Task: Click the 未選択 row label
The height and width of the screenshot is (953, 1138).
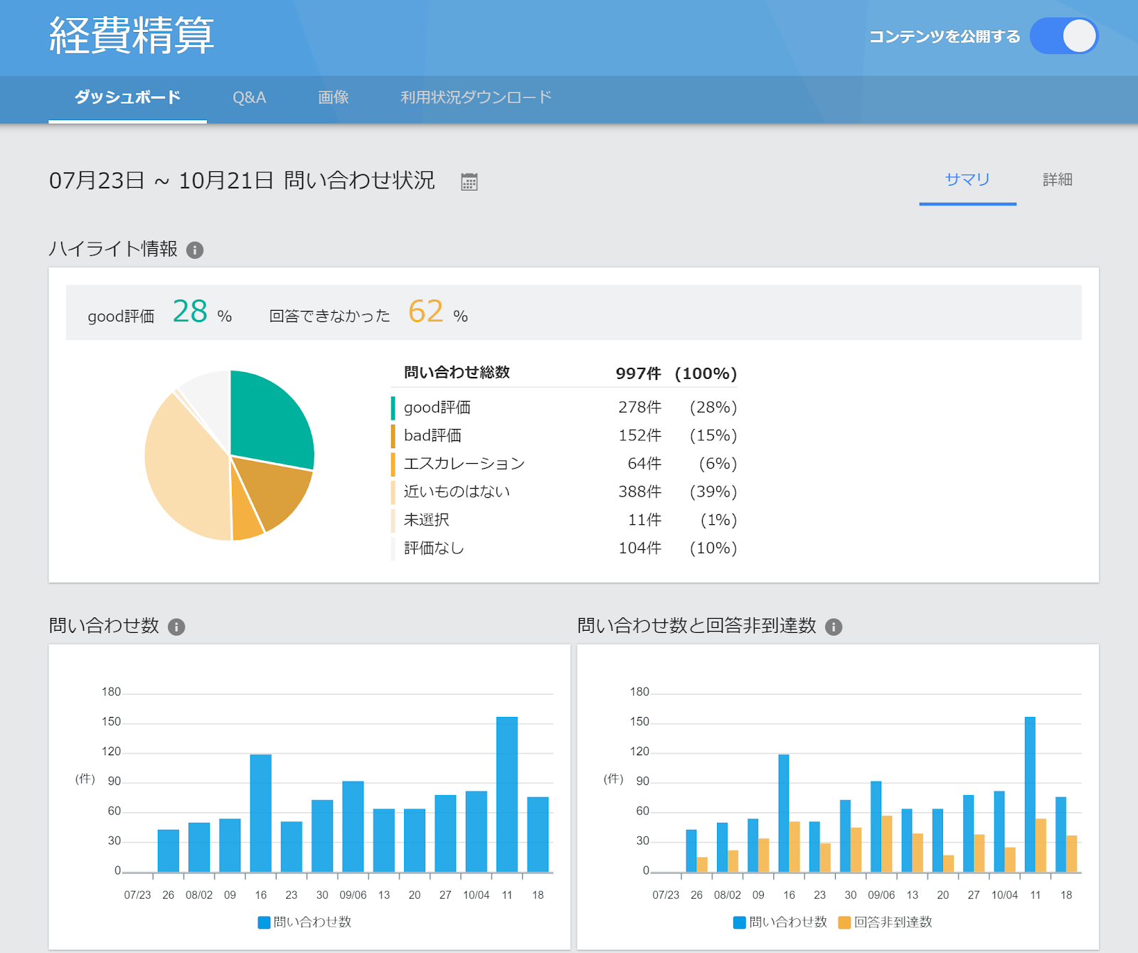Action: (x=427, y=520)
